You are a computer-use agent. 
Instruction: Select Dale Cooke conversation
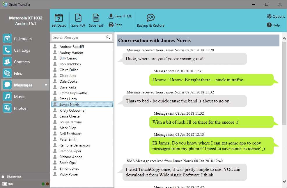pos(82,82)
